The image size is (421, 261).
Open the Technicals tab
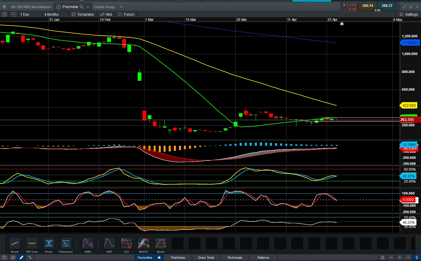235,258
